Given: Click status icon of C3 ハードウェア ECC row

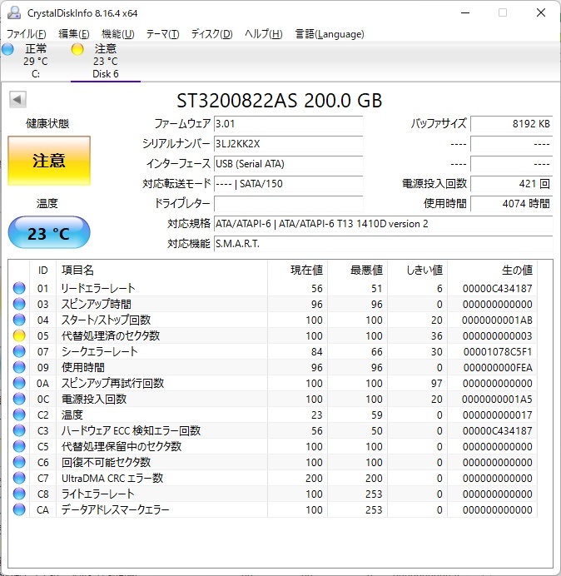Looking at the screenshot, I should click(19, 430).
